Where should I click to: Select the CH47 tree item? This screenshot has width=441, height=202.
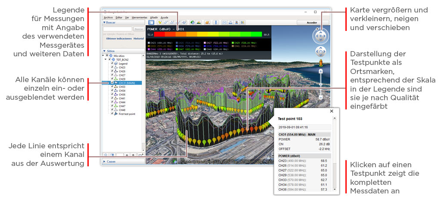(122, 106)
